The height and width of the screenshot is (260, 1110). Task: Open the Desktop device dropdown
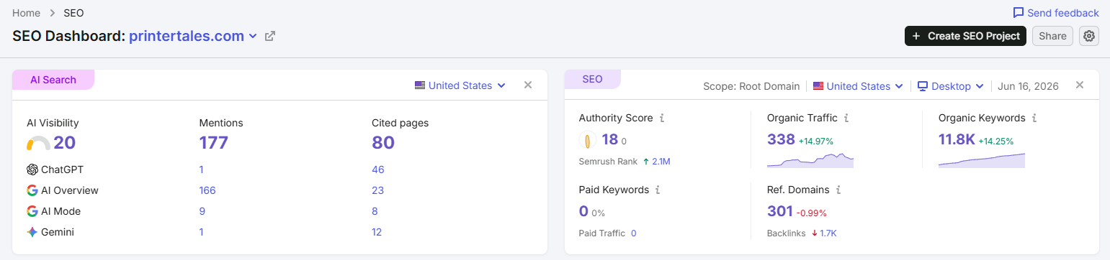(x=951, y=86)
